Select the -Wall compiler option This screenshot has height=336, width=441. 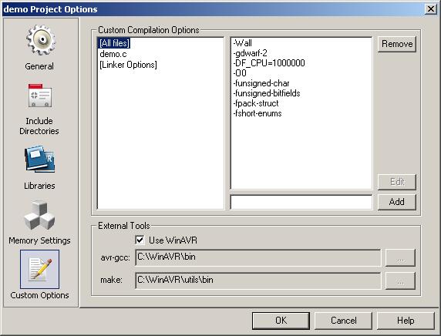click(x=242, y=43)
